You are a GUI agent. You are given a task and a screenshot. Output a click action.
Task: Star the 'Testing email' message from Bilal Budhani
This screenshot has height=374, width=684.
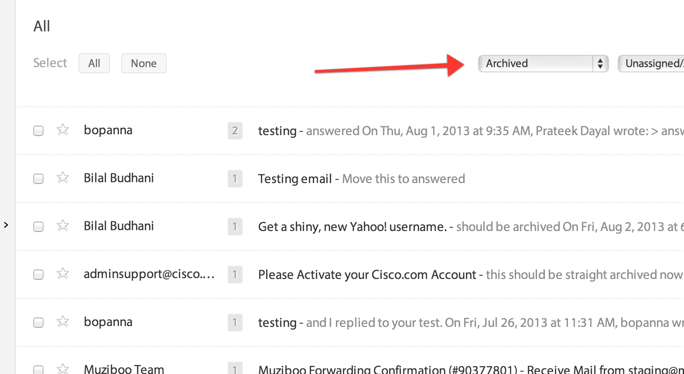tap(63, 177)
